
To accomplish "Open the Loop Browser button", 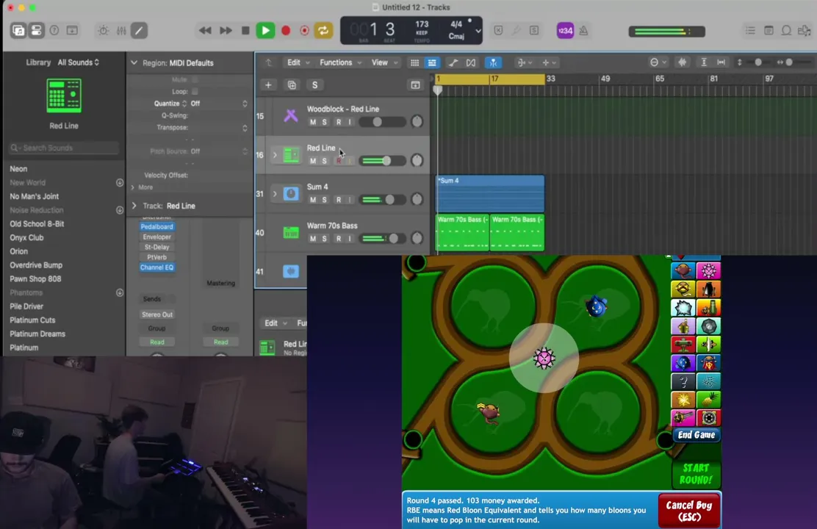I will (x=786, y=30).
